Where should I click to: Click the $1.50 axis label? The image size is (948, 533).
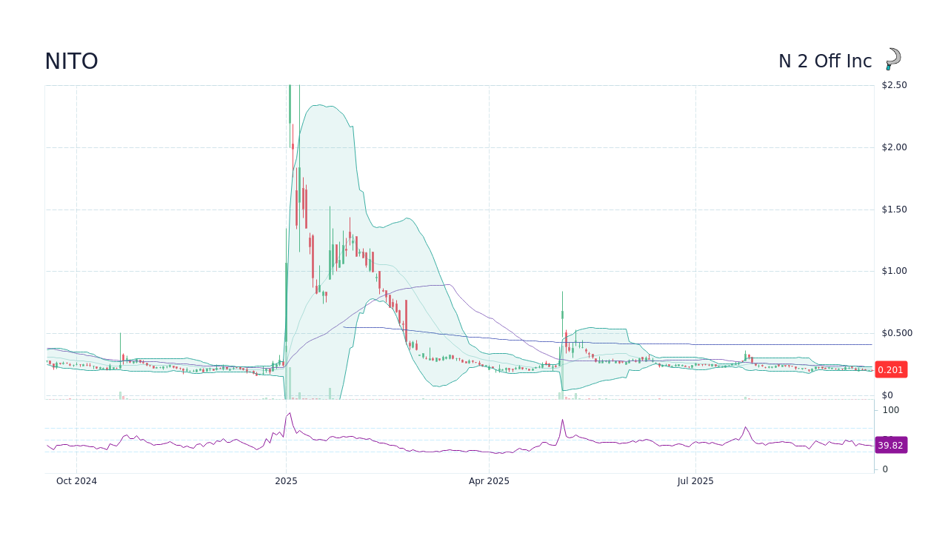click(895, 209)
